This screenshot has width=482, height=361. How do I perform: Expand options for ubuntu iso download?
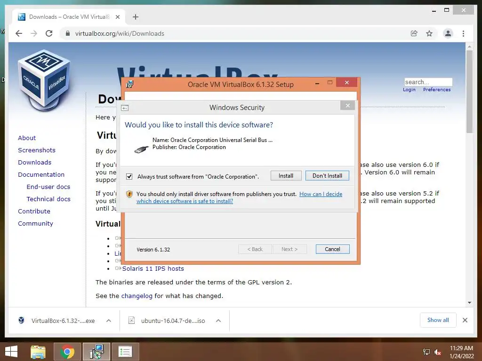pos(218,321)
